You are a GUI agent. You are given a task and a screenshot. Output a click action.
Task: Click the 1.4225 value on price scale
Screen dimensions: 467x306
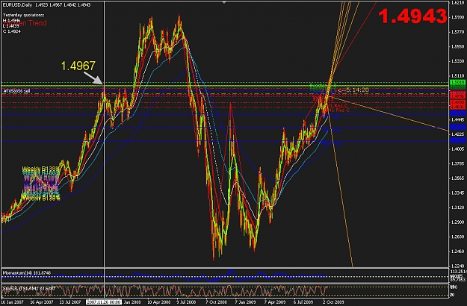[458, 134]
